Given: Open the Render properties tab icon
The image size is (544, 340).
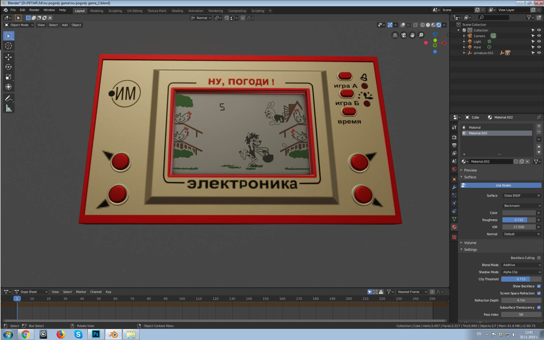Looking at the screenshot, I should point(454,137).
